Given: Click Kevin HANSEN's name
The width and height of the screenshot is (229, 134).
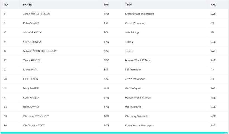Looking at the screenshot, I should [x=31, y=97].
